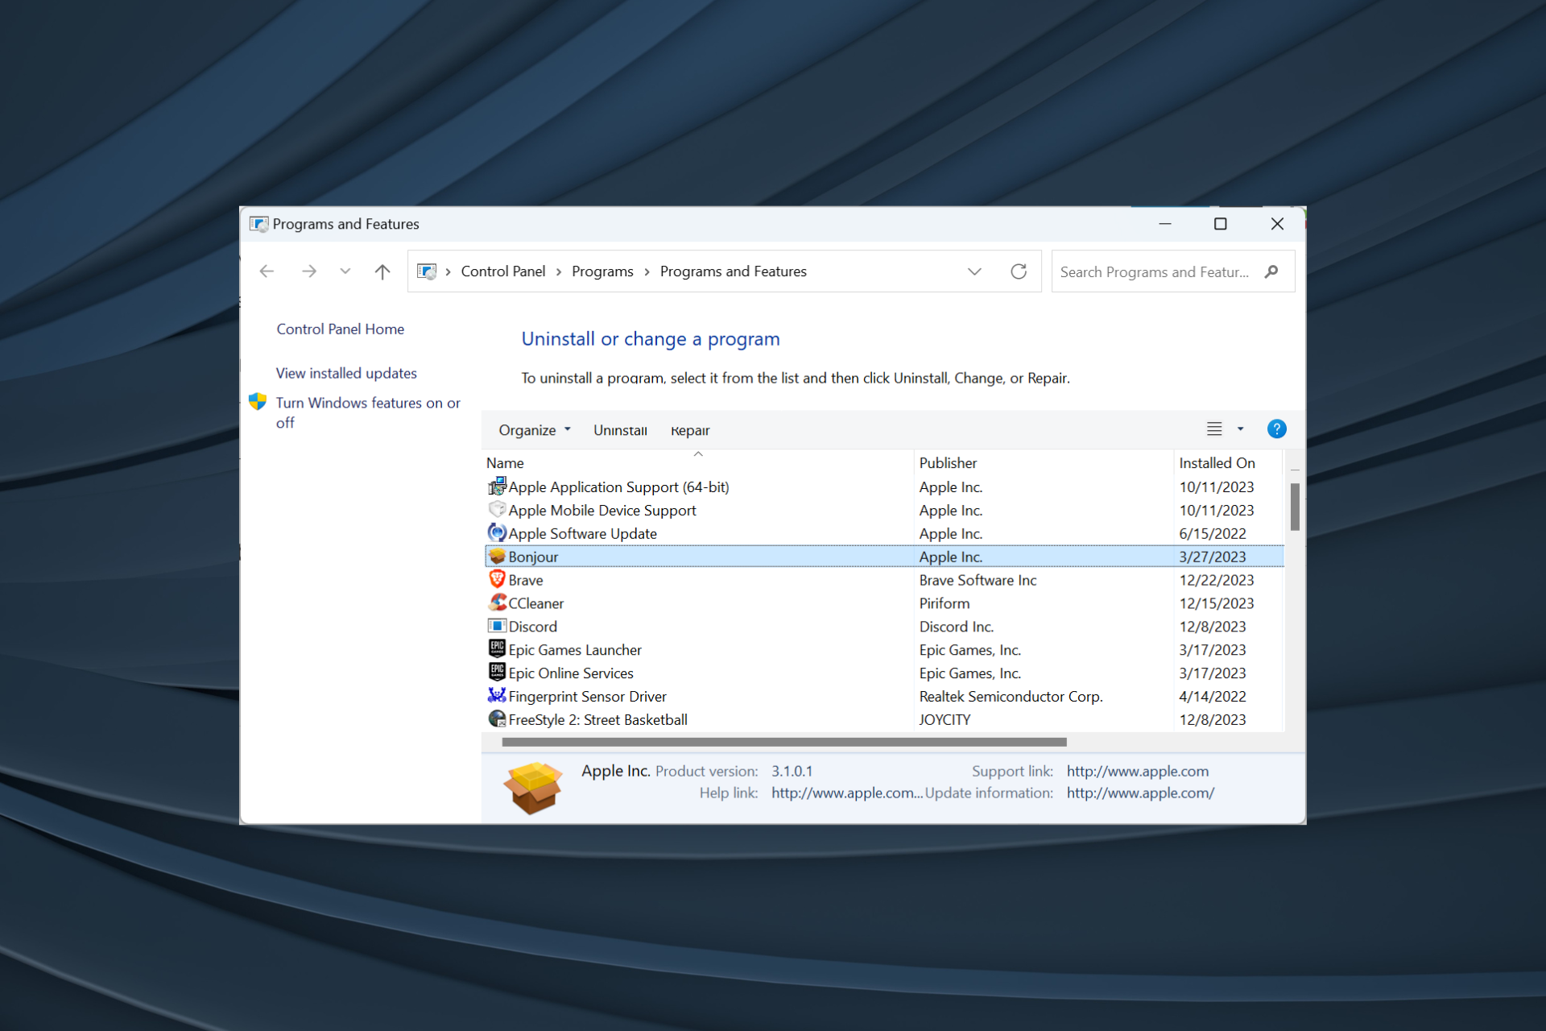Maximize the Programs and Features window
Image resolution: width=1546 pixels, height=1031 pixels.
point(1221,224)
